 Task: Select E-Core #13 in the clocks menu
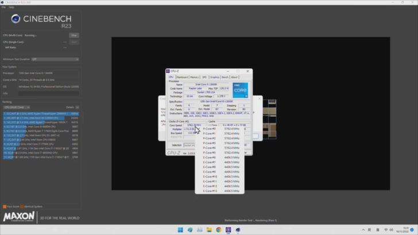220,191
